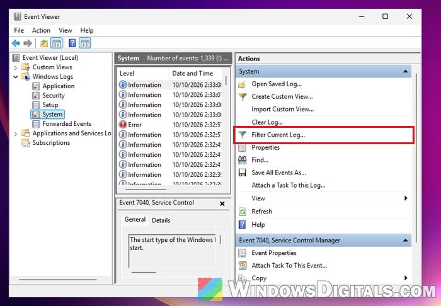
Task: Expand the Custom Views tree node
Action: click(16, 67)
